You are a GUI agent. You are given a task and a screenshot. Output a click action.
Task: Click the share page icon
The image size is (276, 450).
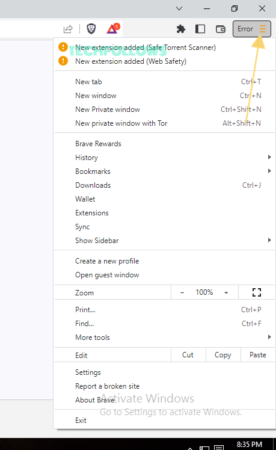tap(68, 29)
